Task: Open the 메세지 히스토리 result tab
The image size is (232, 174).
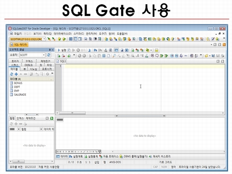Action: [160, 156]
